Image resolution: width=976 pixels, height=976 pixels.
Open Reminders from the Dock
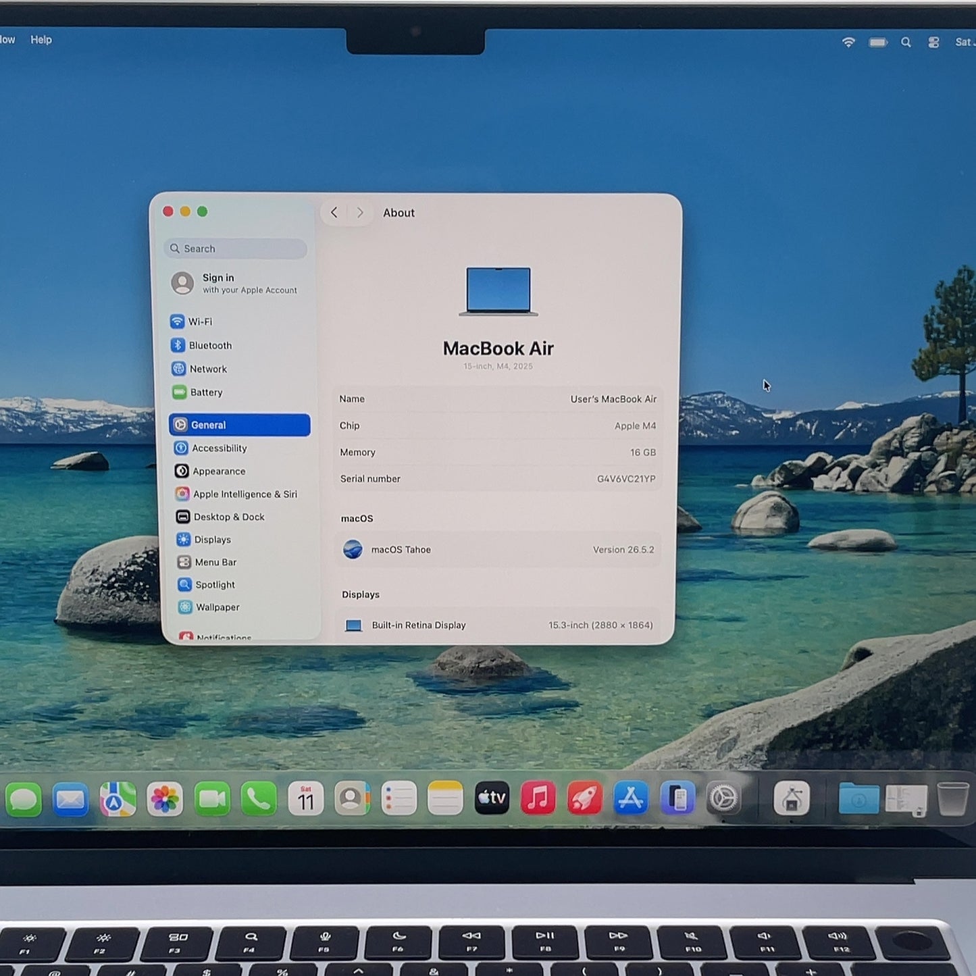(x=399, y=800)
